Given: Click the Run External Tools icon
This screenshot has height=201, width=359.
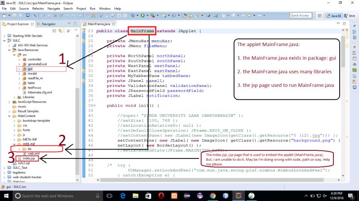Looking at the screenshot, I should [153, 16].
